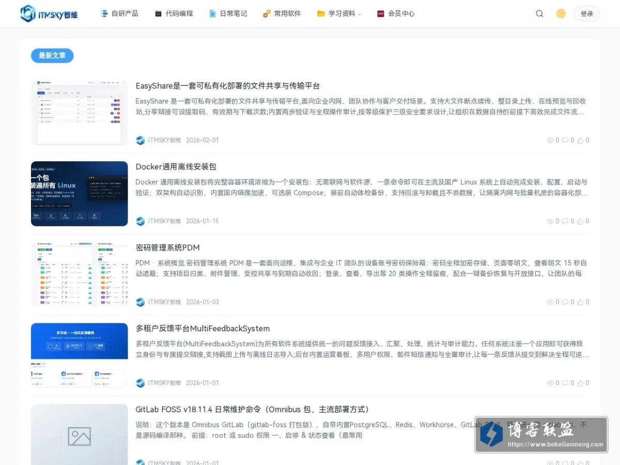
Task: Open the search magnifier icon
Action: click(539, 14)
